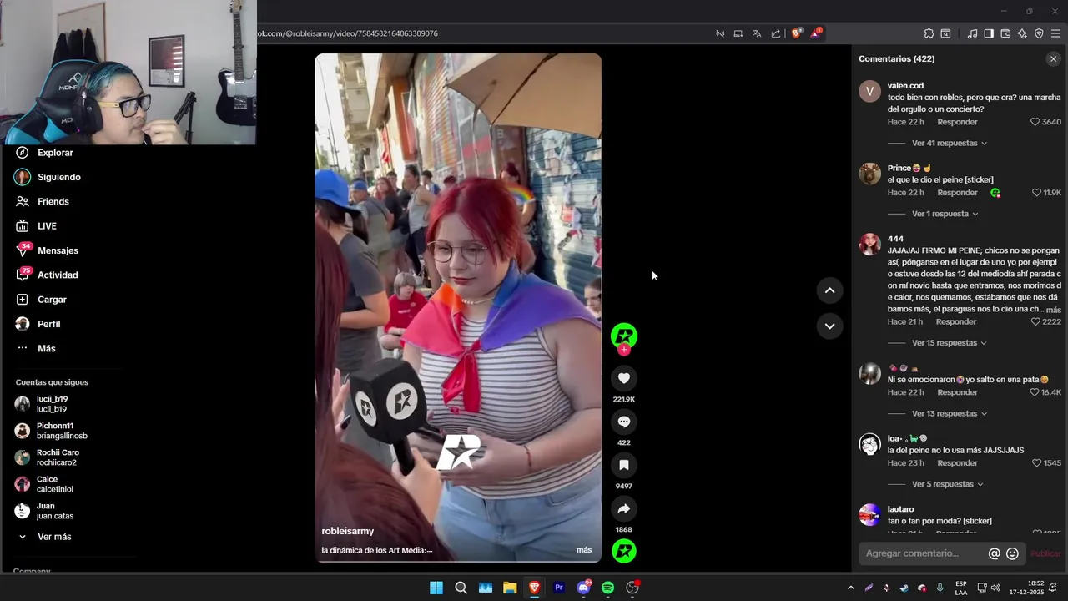Open the Brave VPN shield icon
The height and width of the screenshot is (601, 1068).
[1039, 33]
